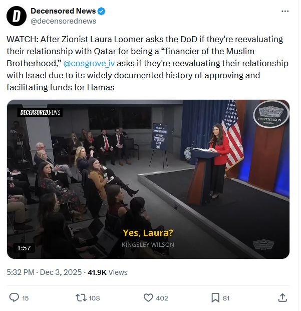This screenshot has height=311, width=301.
Task: Bookmark this post
Action: [215, 297]
